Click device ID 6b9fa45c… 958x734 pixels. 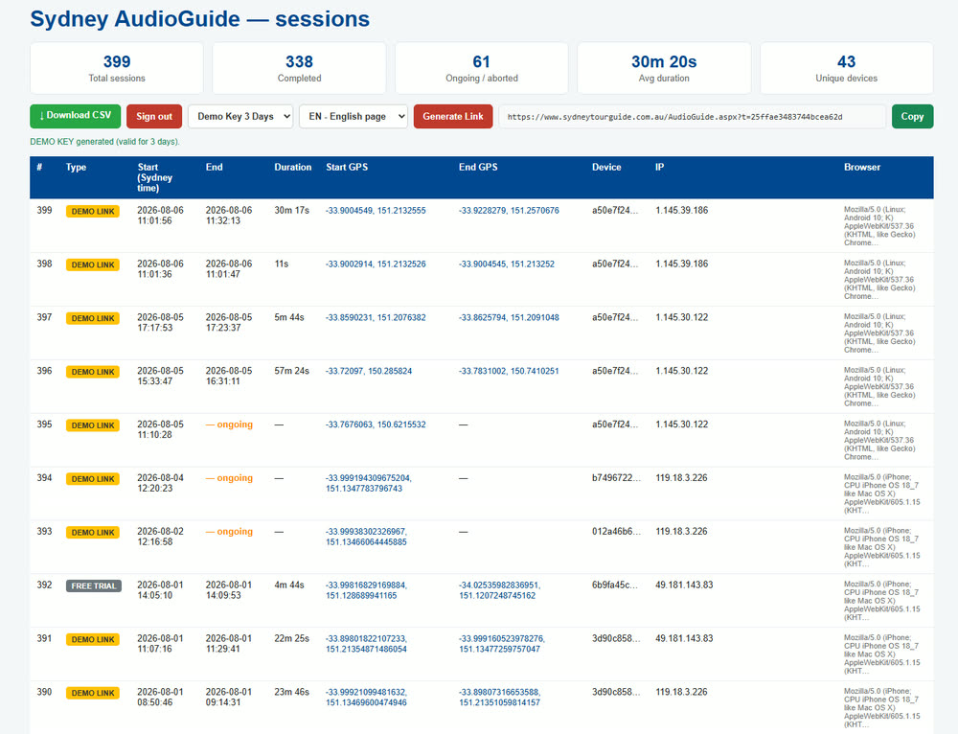tap(615, 585)
